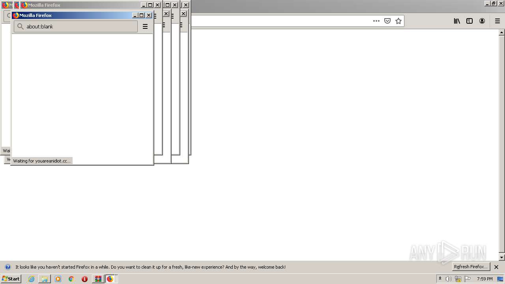
Task: Open main Firefox application menu
Action: [498, 21]
